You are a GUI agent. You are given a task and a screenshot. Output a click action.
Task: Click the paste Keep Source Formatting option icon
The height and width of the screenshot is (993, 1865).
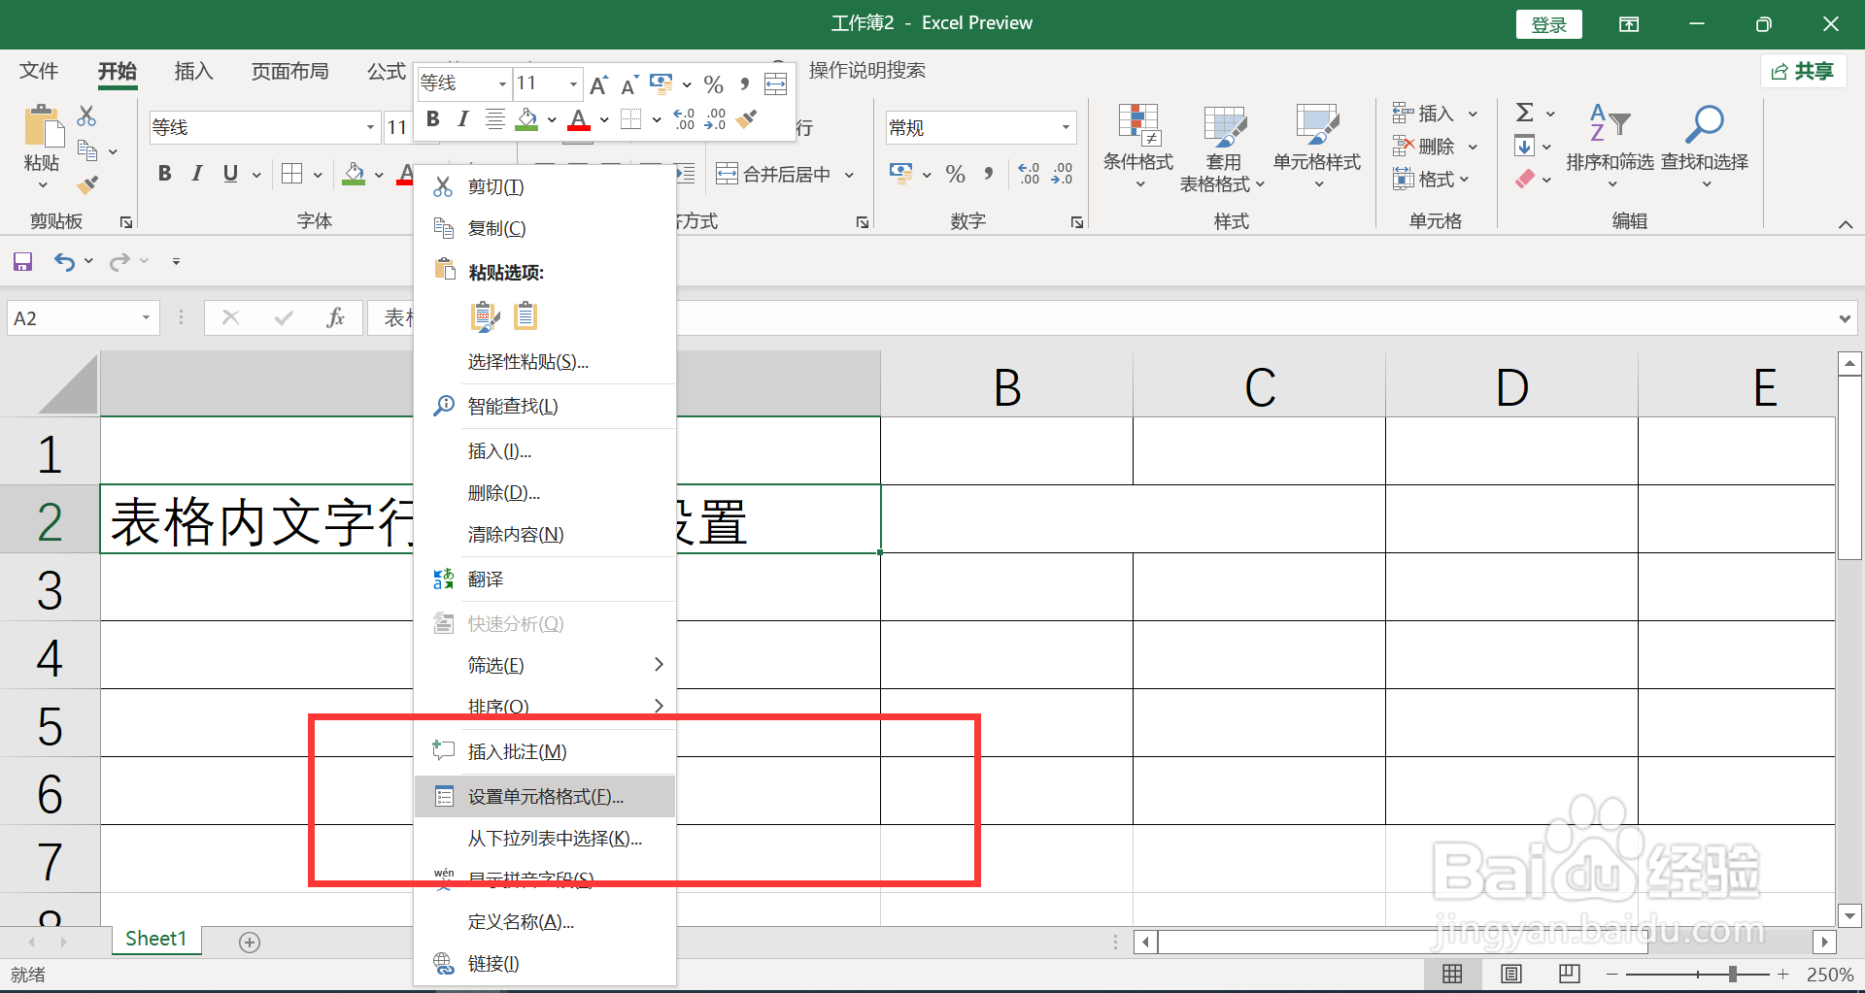pyautogui.click(x=485, y=316)
